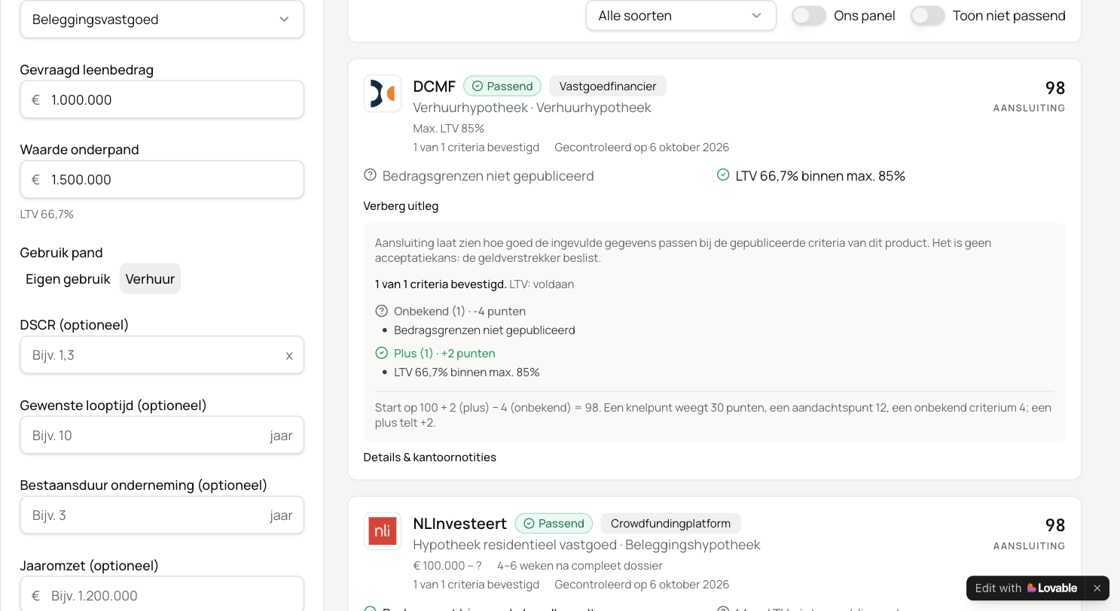Select Eigen gebruik as pand usage
The height and width of the screenshot is (611, 1120).
click(69, 278)
